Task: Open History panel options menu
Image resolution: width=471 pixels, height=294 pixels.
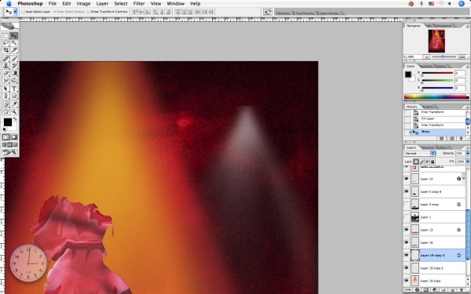Action: [467, 107]
